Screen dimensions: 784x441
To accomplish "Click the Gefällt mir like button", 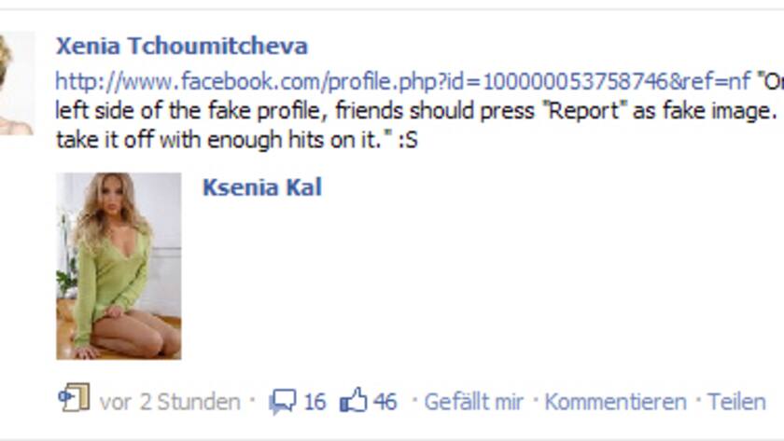I will point(473,402).
